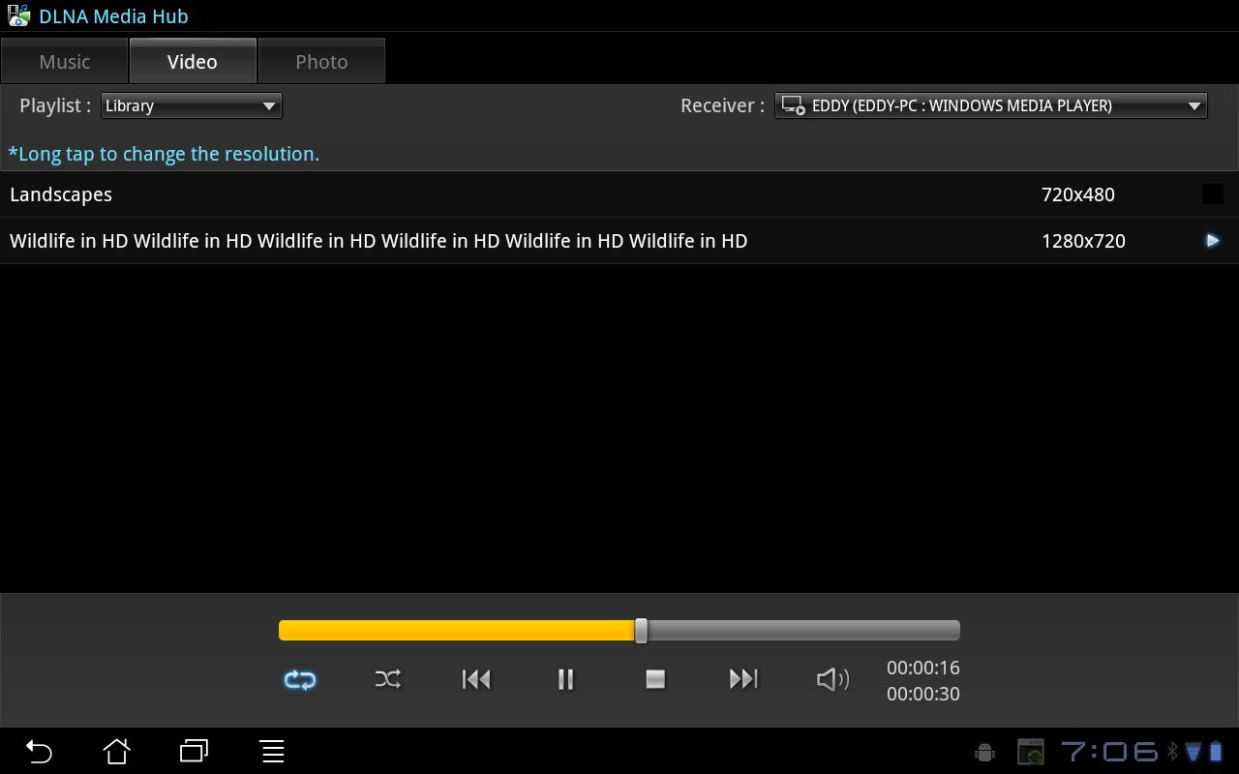This screenshot has height=774, width=1239.
Task: Skip to the previous video
Action: [x=476, y=679]
